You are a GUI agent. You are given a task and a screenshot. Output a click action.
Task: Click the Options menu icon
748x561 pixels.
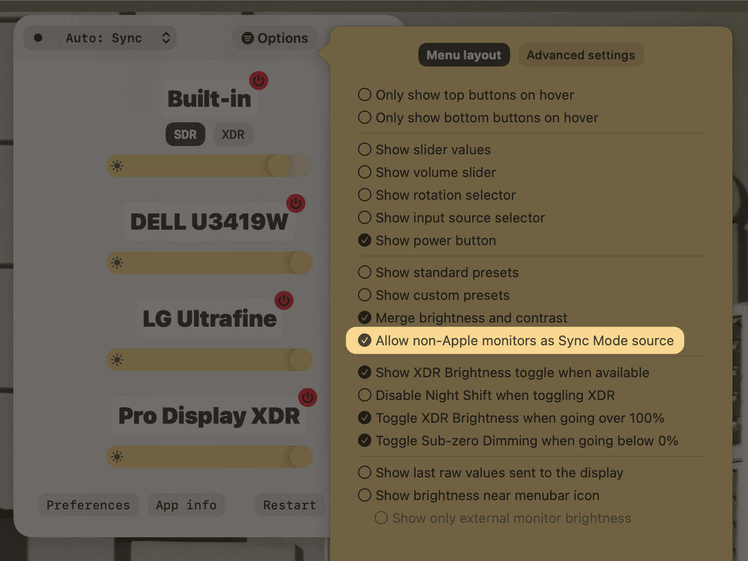point(248,38)
